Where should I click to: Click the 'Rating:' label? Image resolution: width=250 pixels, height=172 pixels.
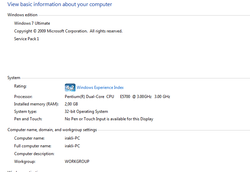point(20,86)
